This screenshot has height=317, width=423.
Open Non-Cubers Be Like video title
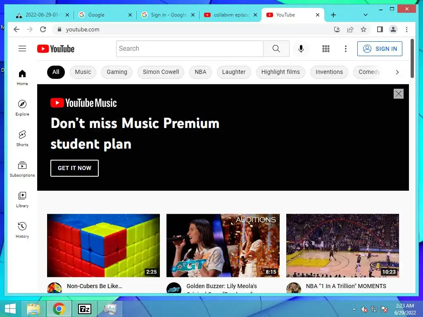tap(95, 286)
